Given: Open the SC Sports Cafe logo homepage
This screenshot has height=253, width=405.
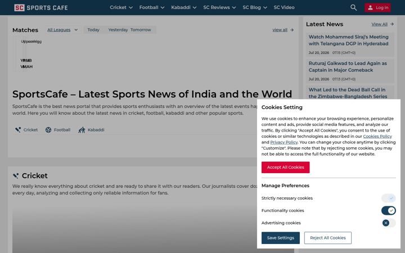Looking at the screenshot, I should click(x=41, y=7).
